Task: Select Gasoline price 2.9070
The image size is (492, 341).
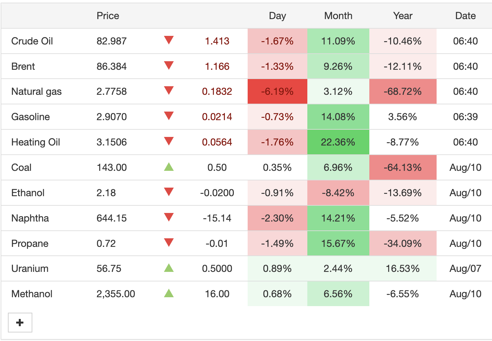Action: click(111, 117)
